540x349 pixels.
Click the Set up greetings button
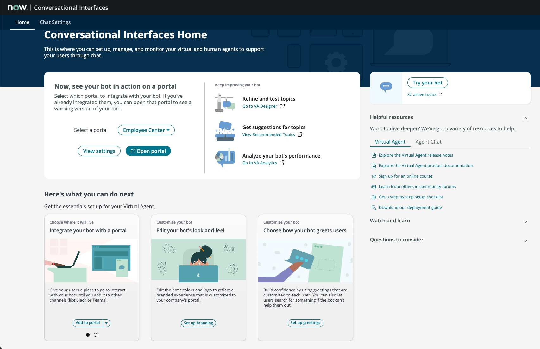click(305, 323)
